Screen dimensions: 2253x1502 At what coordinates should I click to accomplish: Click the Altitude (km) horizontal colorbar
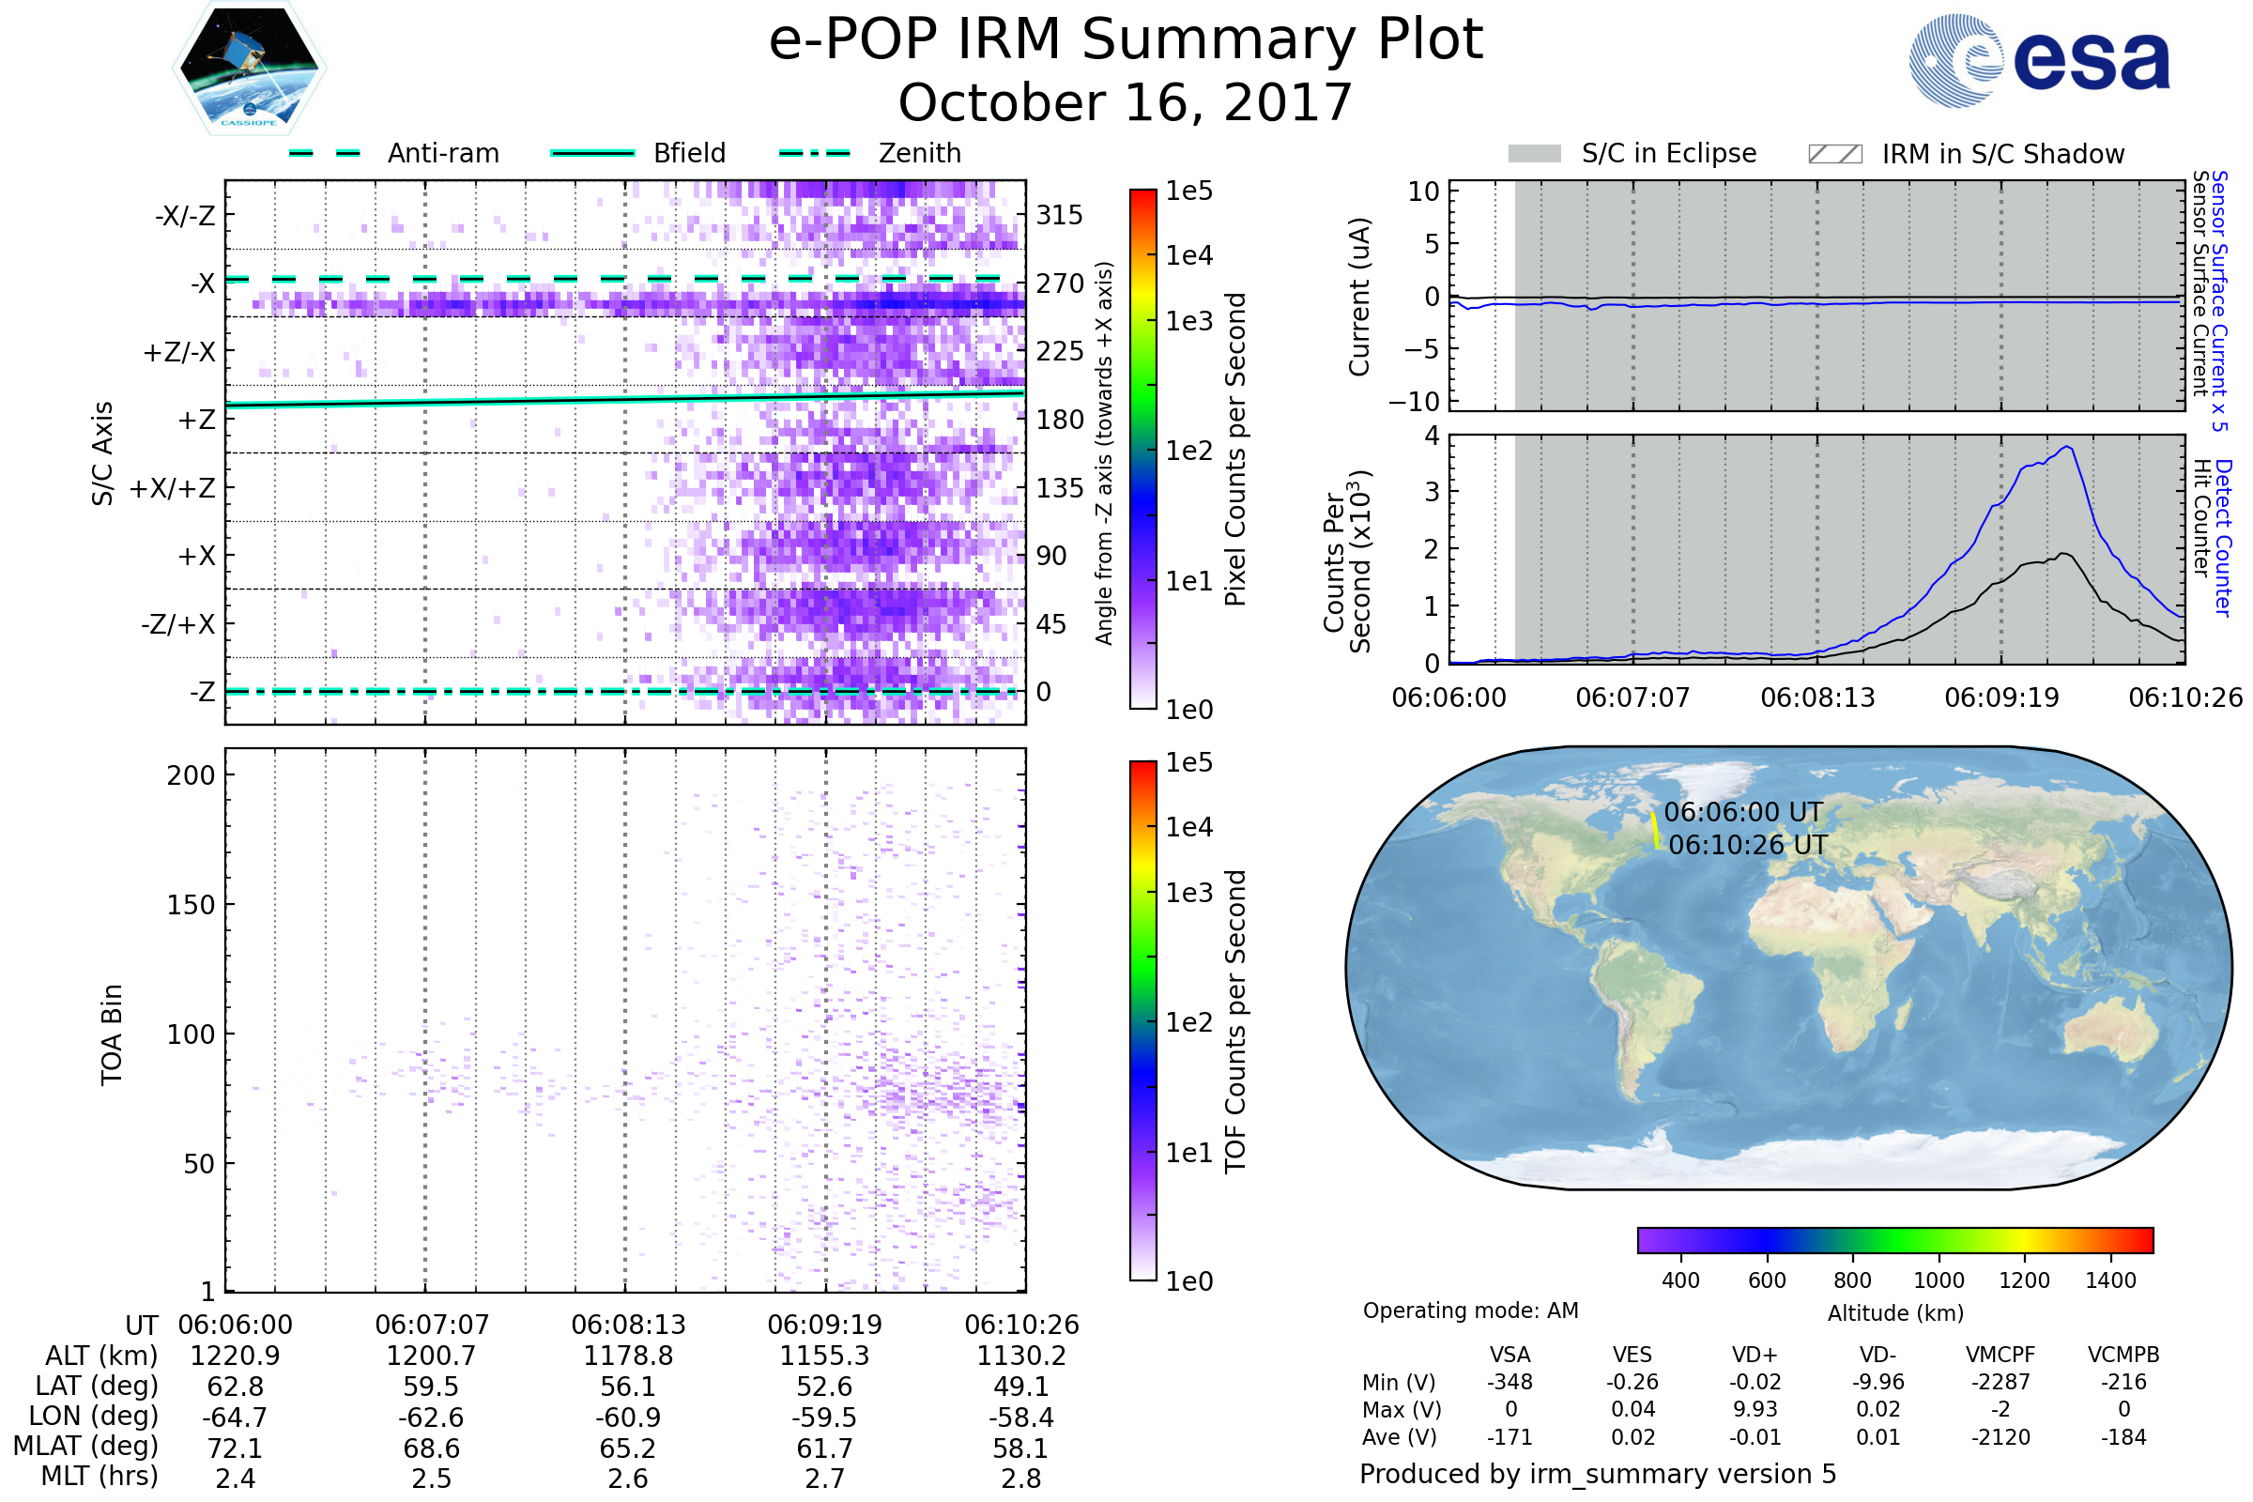(1894, 1240)
